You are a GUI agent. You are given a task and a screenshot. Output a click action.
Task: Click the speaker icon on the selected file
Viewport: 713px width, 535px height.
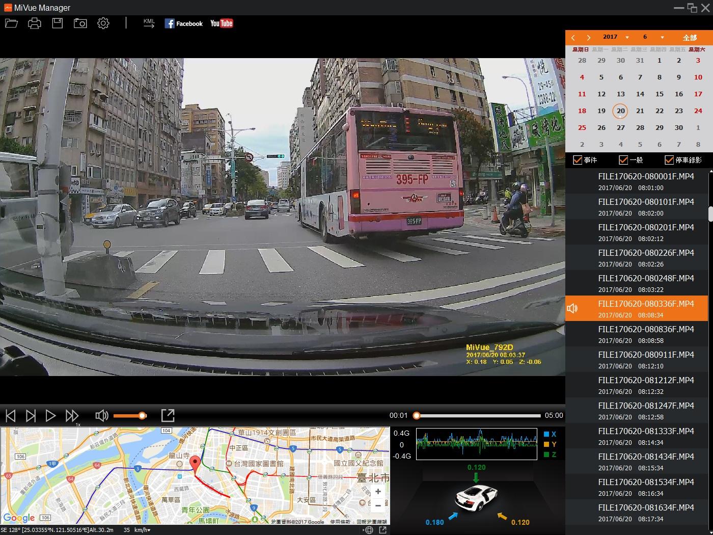click(572, 308)
